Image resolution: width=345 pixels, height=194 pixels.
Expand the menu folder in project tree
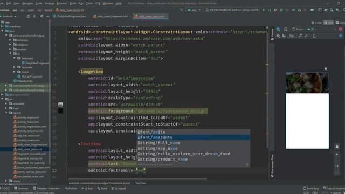[6, 181]
